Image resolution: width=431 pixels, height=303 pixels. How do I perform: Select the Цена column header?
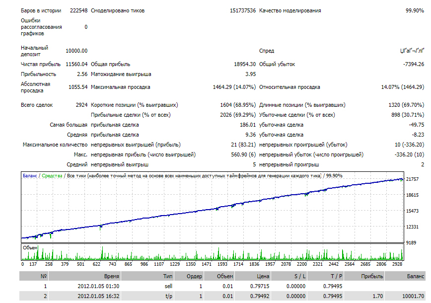click(253, 276)
